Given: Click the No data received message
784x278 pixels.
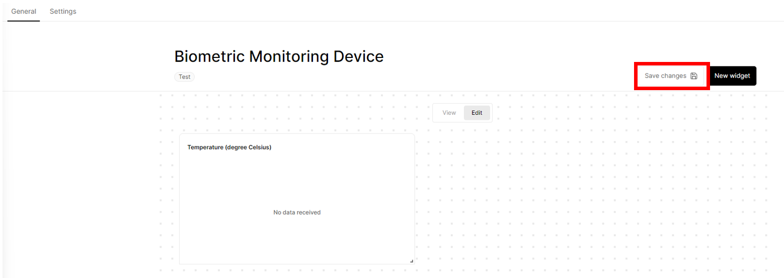Looking at the screenshot, I should tap(297, 213).
